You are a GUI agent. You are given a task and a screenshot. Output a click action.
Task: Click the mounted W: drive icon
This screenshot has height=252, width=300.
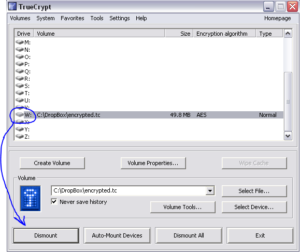click(x=20, y=115)
